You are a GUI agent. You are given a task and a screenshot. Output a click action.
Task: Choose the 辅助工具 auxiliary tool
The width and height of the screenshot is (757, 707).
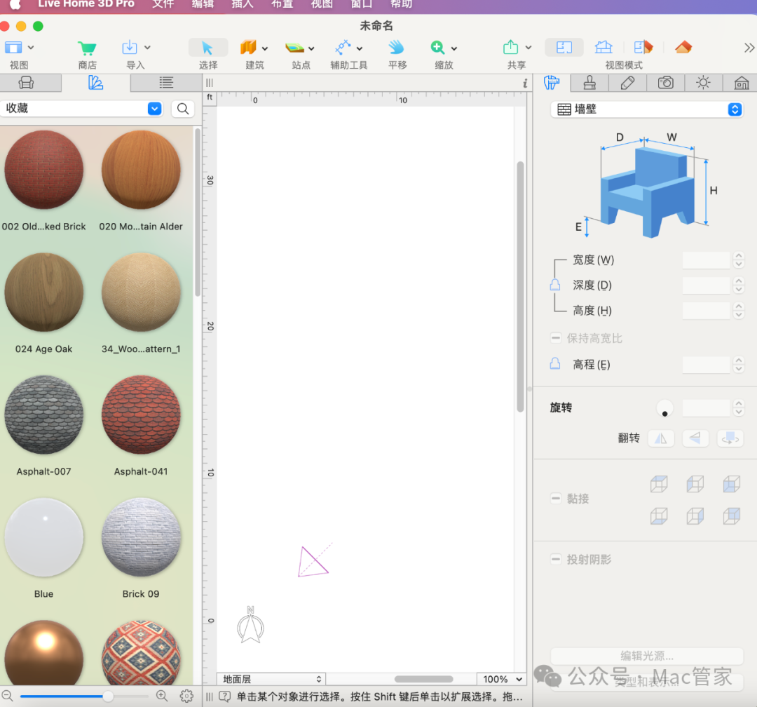click(x=343, y=48)
